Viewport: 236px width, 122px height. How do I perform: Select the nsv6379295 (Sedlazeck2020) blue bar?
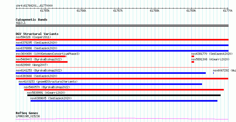pyautogui.click(x=122, y=45)
